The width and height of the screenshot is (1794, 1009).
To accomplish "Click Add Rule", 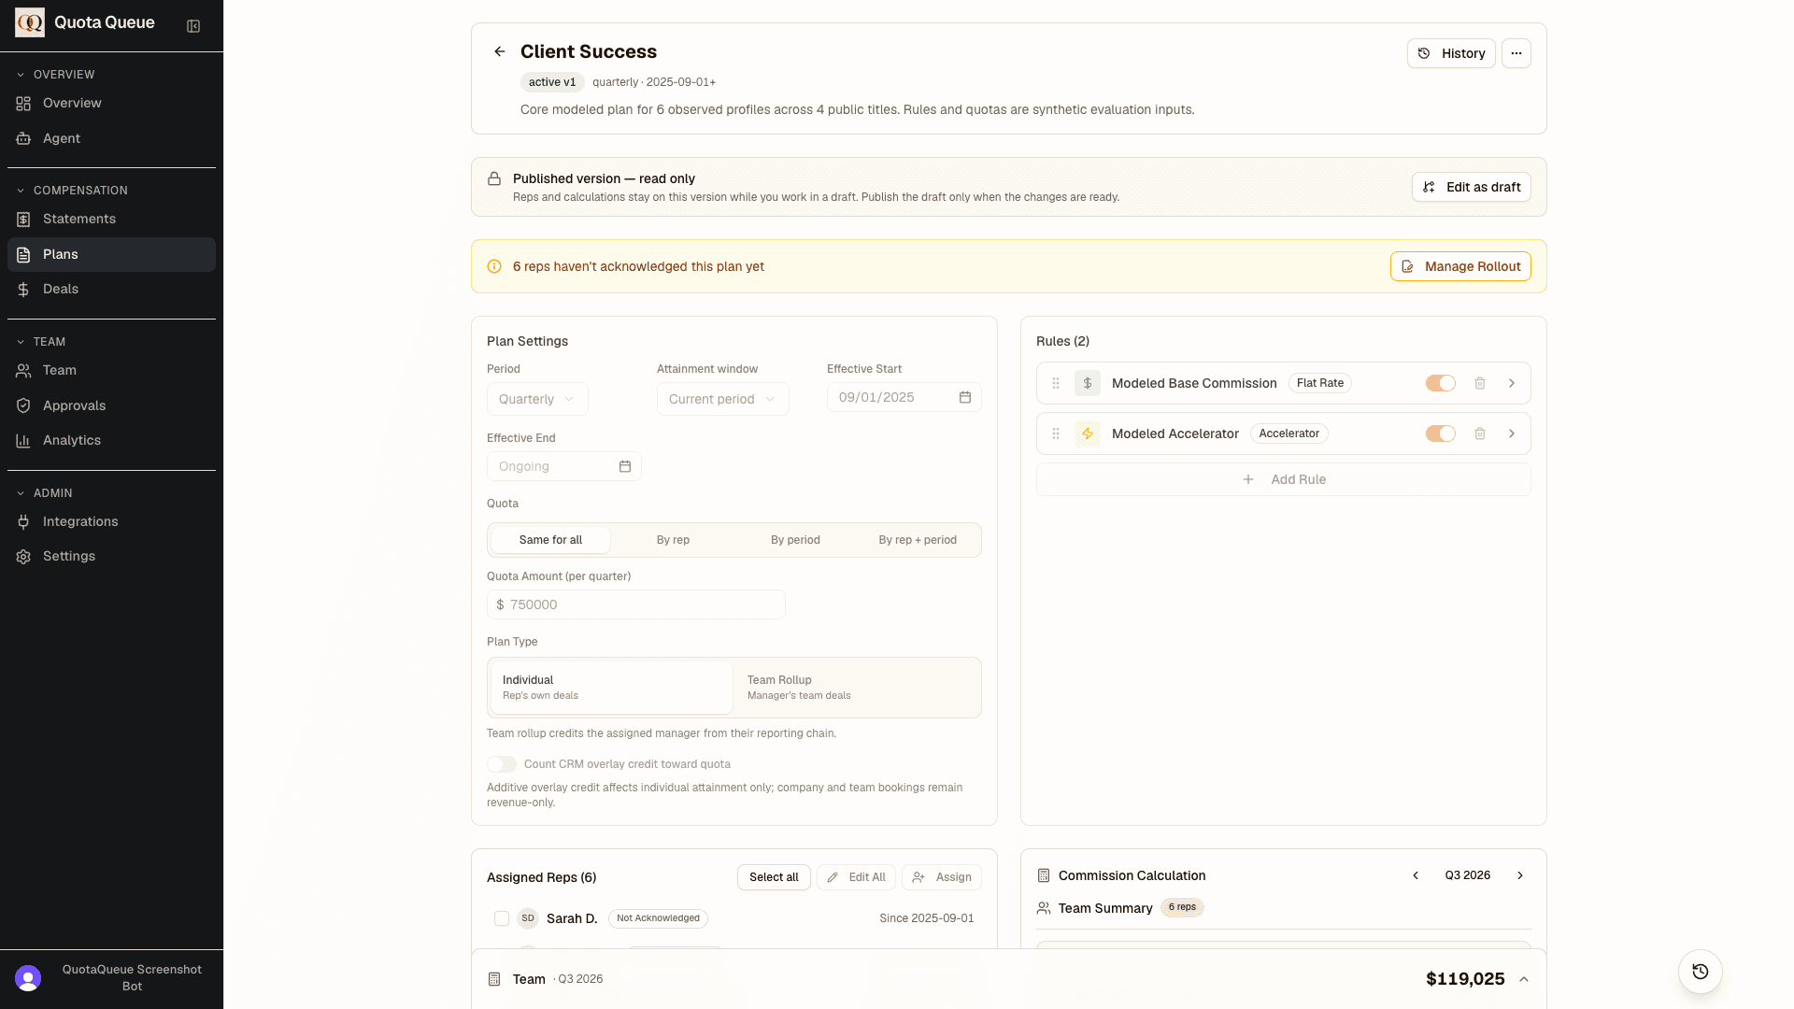I will pos(1284,479).
